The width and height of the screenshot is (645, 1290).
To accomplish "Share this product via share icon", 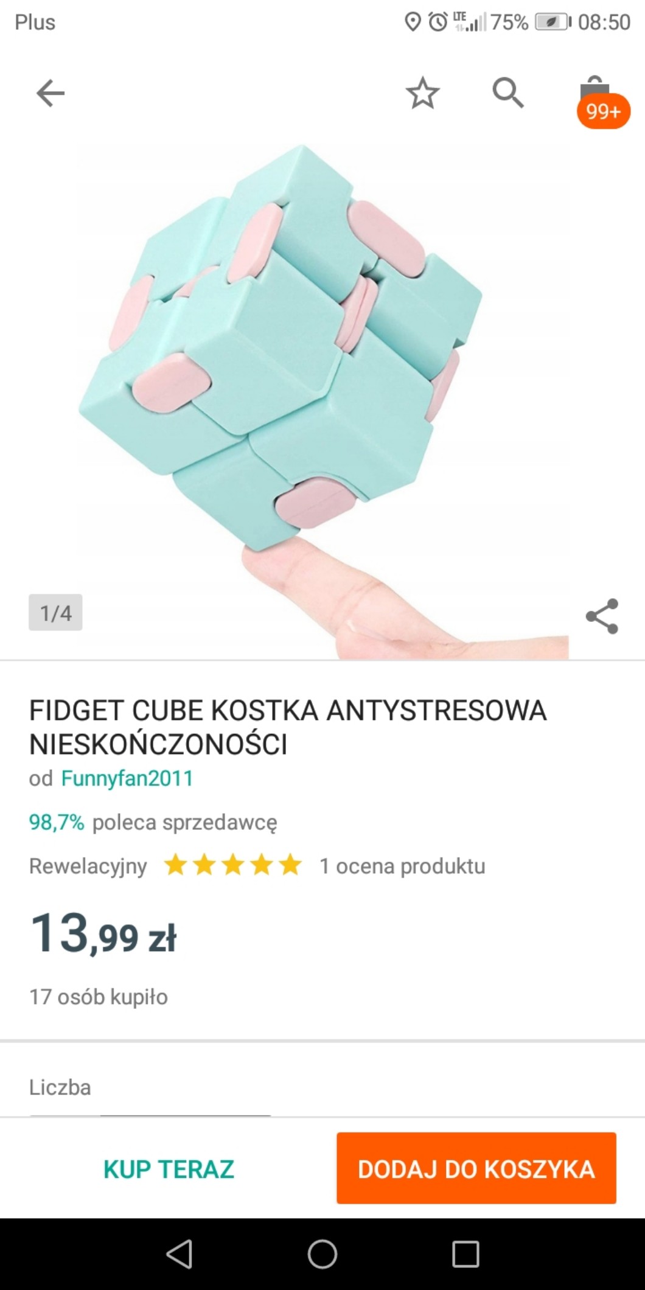I will point(602,616).
